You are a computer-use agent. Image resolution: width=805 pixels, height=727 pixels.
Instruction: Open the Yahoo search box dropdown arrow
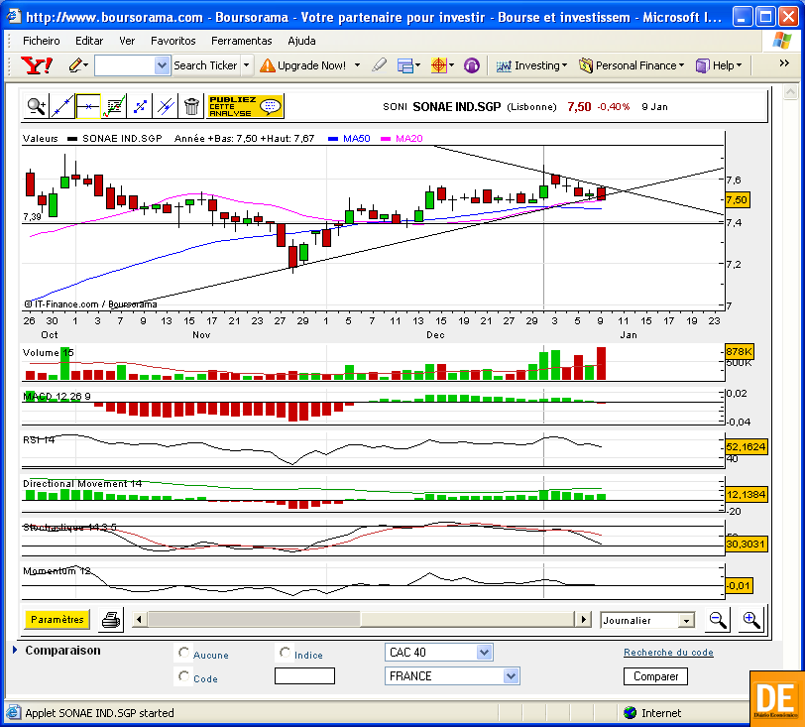coord(162,65)
